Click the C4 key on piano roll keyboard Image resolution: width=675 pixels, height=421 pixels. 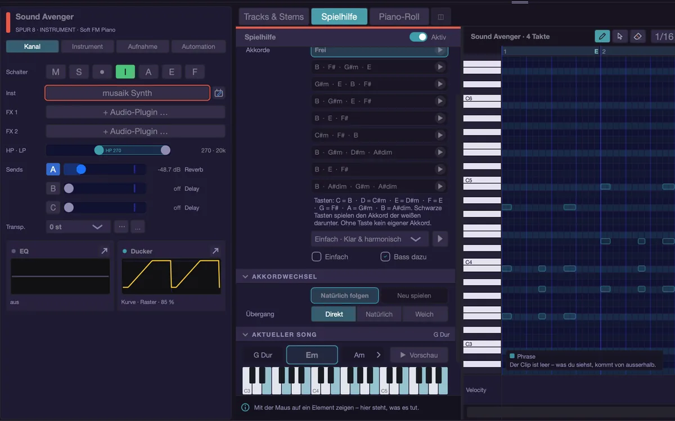[x=481, y=262]
